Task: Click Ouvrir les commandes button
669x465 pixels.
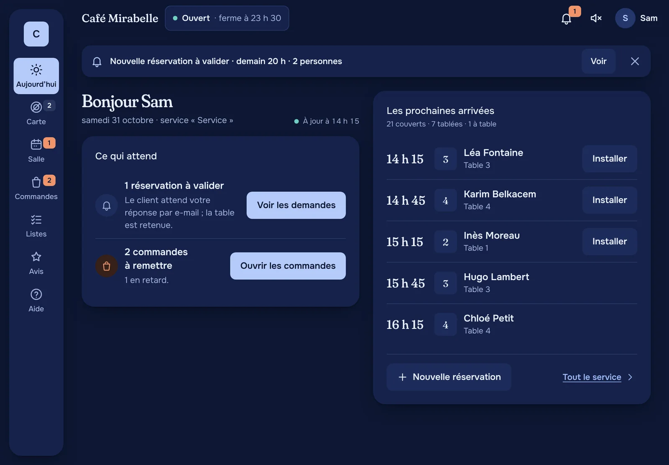Action: coord(288,266)
